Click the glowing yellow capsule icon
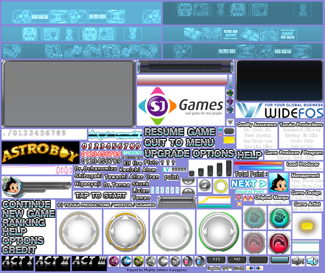The height and width of the screenshot is (273, 325). [x=307, y=226]
